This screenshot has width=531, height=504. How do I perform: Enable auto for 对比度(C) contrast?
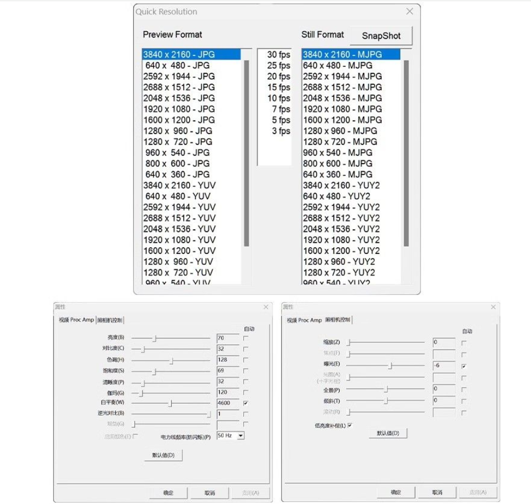(x=246, y=349)
